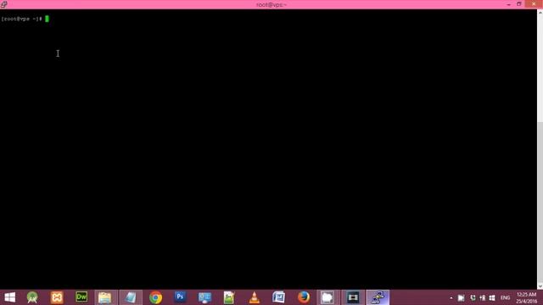Open Dreamweaver from the taskbar
Viewport: 543px width, 305px height.
pos(81,297)
